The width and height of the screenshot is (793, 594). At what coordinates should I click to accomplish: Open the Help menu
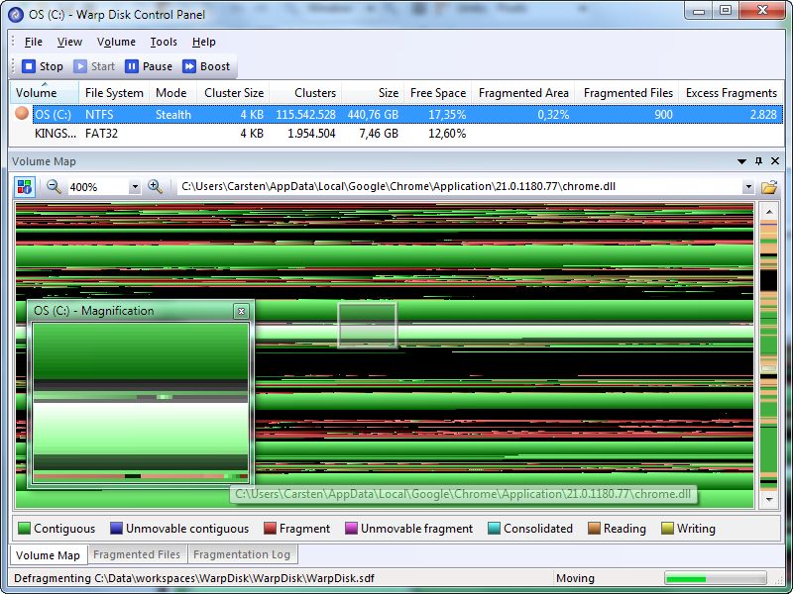pyautogui.click(x=204, y=42)
